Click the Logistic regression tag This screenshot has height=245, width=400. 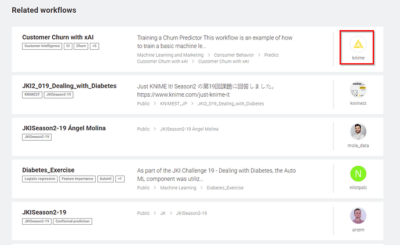(x=39, y=179)
